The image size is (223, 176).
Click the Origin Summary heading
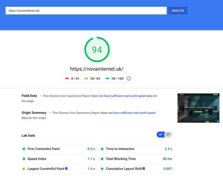(x=34, y=113)
